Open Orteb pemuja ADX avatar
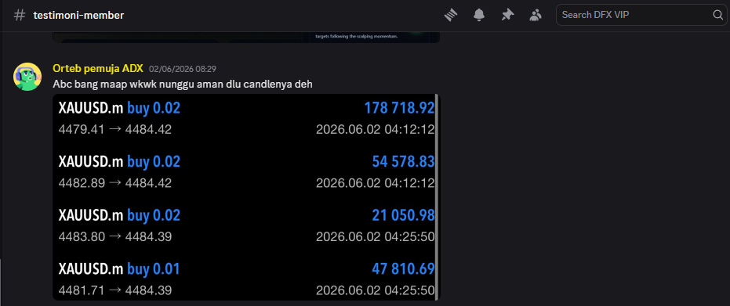This screenshot has height=306, width=730. pos(27,77)
